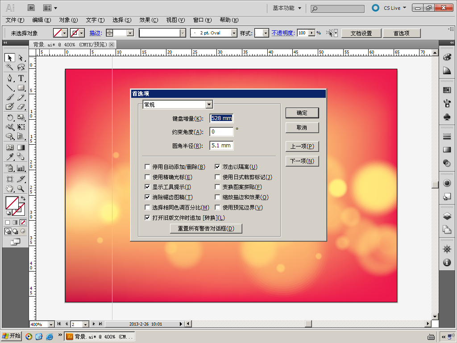Screen dimensions: 457x343
Task: Launch Adobe Bridge with Br icon
Action: point(32,8)
